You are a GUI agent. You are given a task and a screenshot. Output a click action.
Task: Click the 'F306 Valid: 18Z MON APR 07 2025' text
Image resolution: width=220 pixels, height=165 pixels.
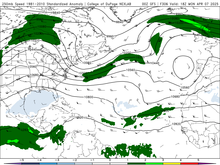click(x=189, y=4)
